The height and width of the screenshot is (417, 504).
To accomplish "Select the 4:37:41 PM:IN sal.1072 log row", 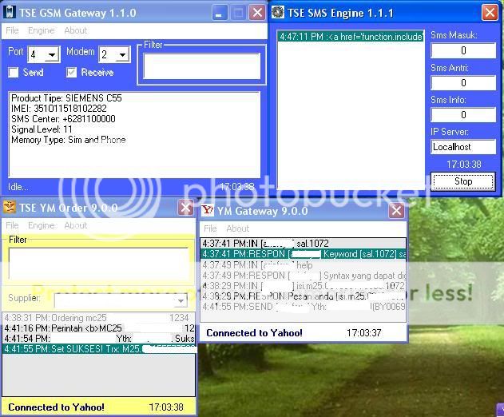I will tap(303, 244).
